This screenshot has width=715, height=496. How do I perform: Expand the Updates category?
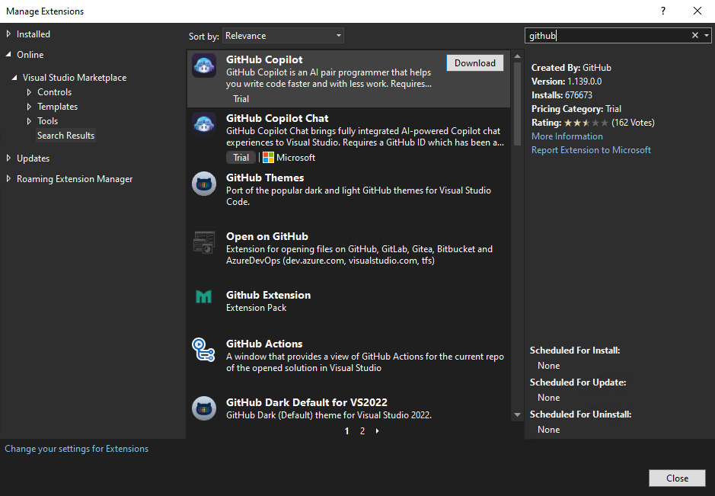[x=8, y=158]
